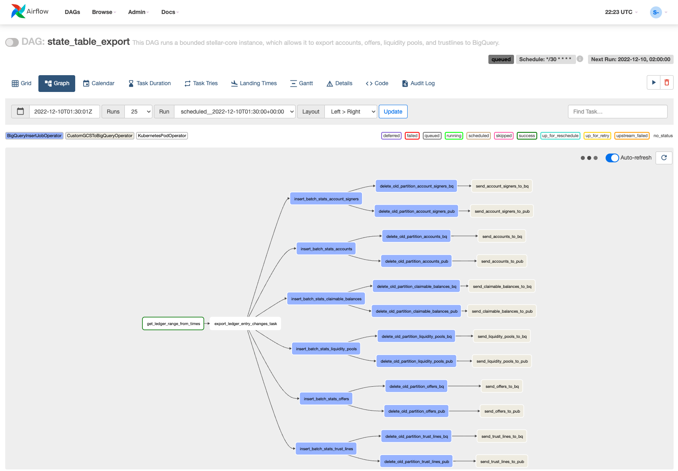
Task: Open the Layout direction dropdown
Action: tap(351, 112)
